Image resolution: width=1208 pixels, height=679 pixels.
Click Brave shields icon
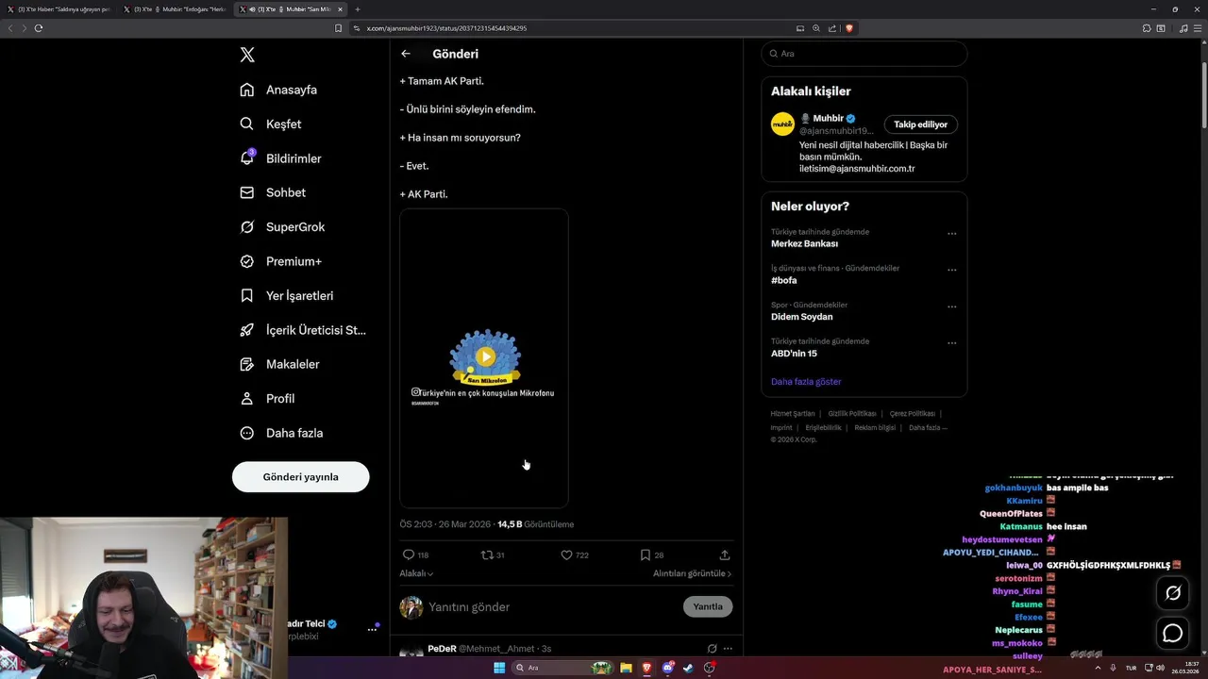click(848, 28)
